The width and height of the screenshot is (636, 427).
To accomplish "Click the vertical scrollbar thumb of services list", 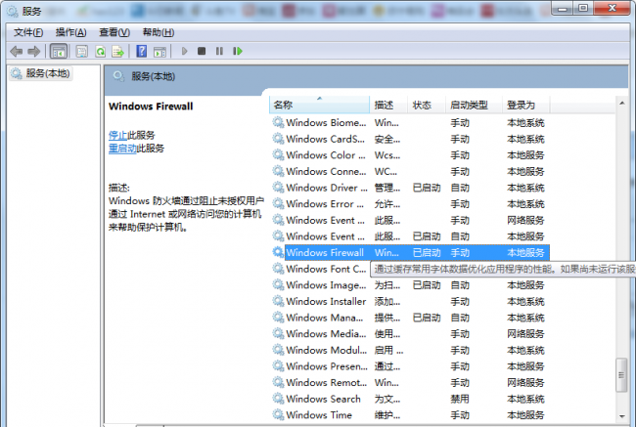I will (x=621, y=375).
